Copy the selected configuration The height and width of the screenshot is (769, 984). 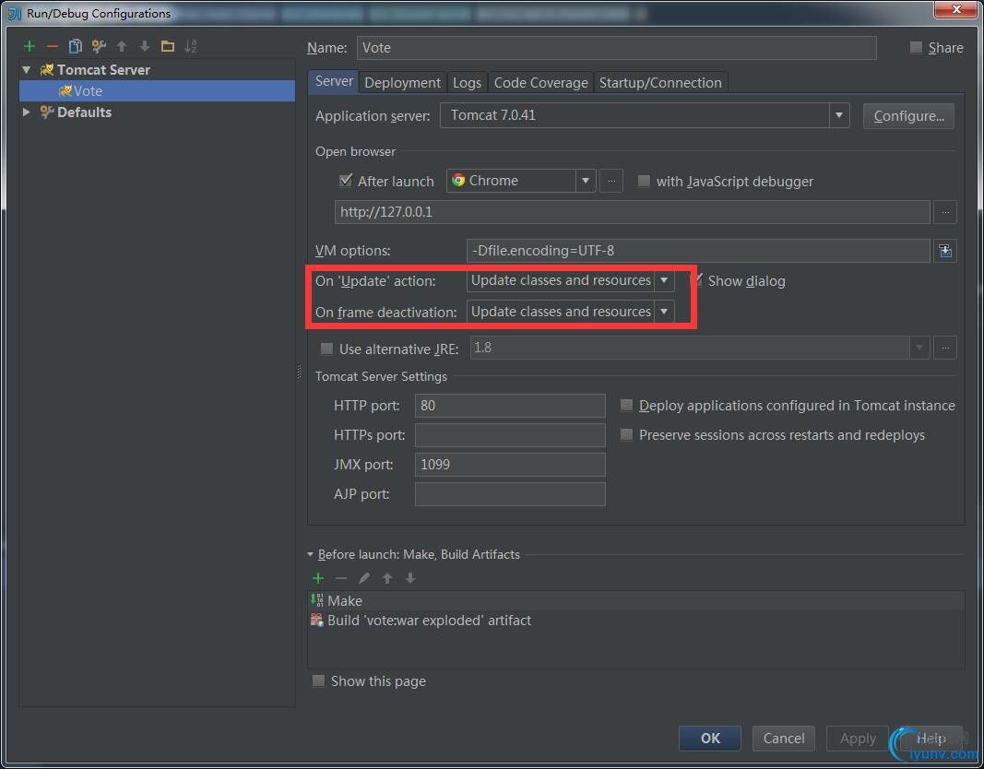(x=76, y=46)
